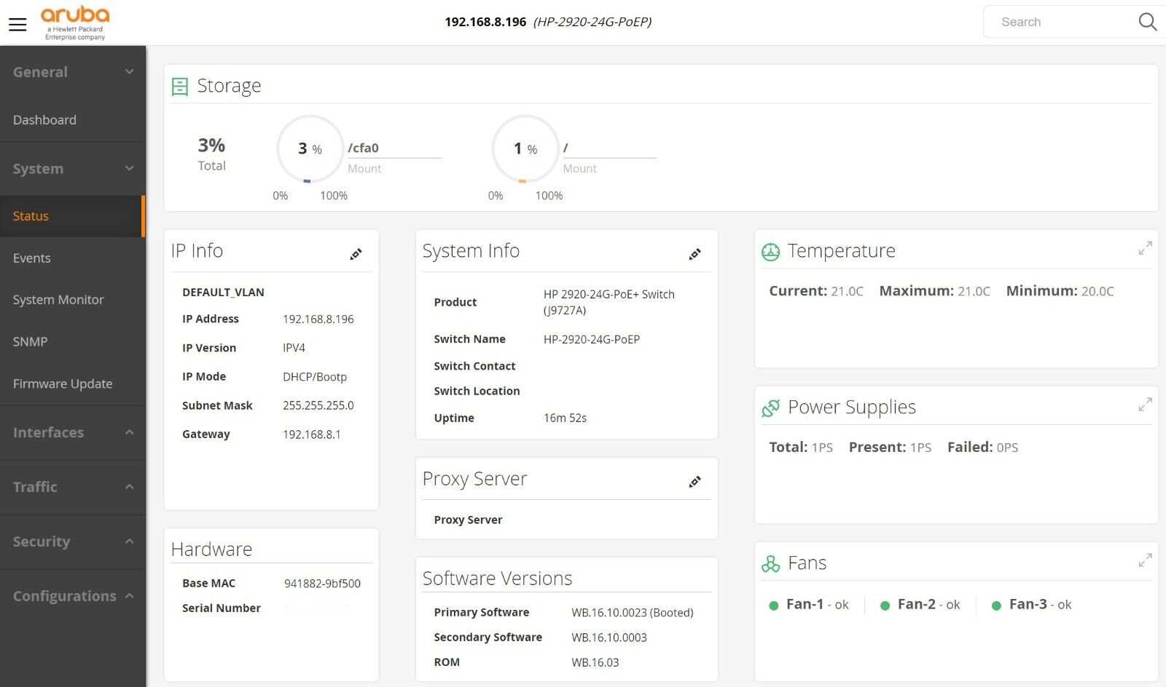Edit System Info with pencil icon
Viewport: 1166px width, 687px height.
coord(694,254)
